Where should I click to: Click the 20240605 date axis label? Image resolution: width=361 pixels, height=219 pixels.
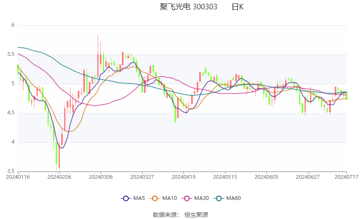pyautogui.click(x=266, y=177)
